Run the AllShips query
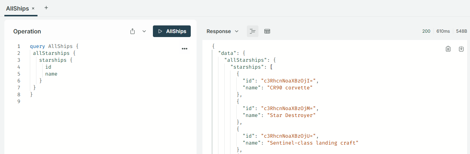The height and width of the screenshot is (154, 470). click(171, 31)
